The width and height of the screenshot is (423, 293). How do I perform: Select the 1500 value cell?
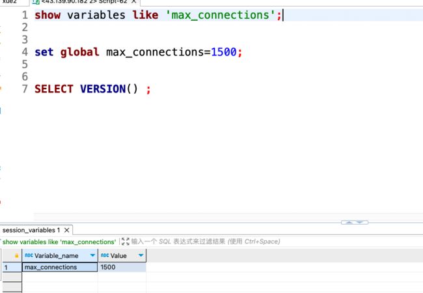click(122, 267)
